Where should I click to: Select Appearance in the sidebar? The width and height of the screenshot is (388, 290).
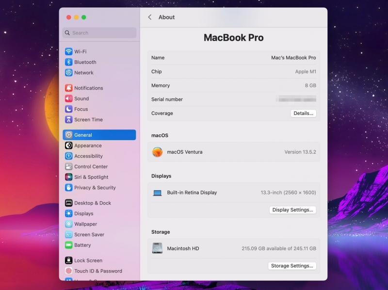tap(88, 145)
